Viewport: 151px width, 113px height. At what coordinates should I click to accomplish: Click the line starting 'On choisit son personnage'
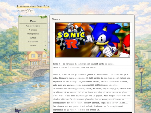(92, 89)
